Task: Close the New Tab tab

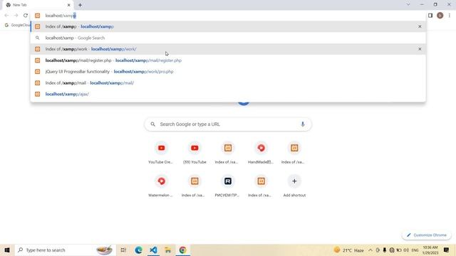Action: coord(69,5)
